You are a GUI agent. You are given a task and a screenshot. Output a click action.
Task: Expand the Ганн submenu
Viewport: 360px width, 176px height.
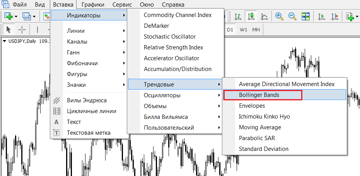tap(89, 52)
